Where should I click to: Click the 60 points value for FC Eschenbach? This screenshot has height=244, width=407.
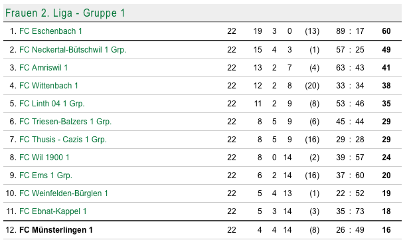386,31
